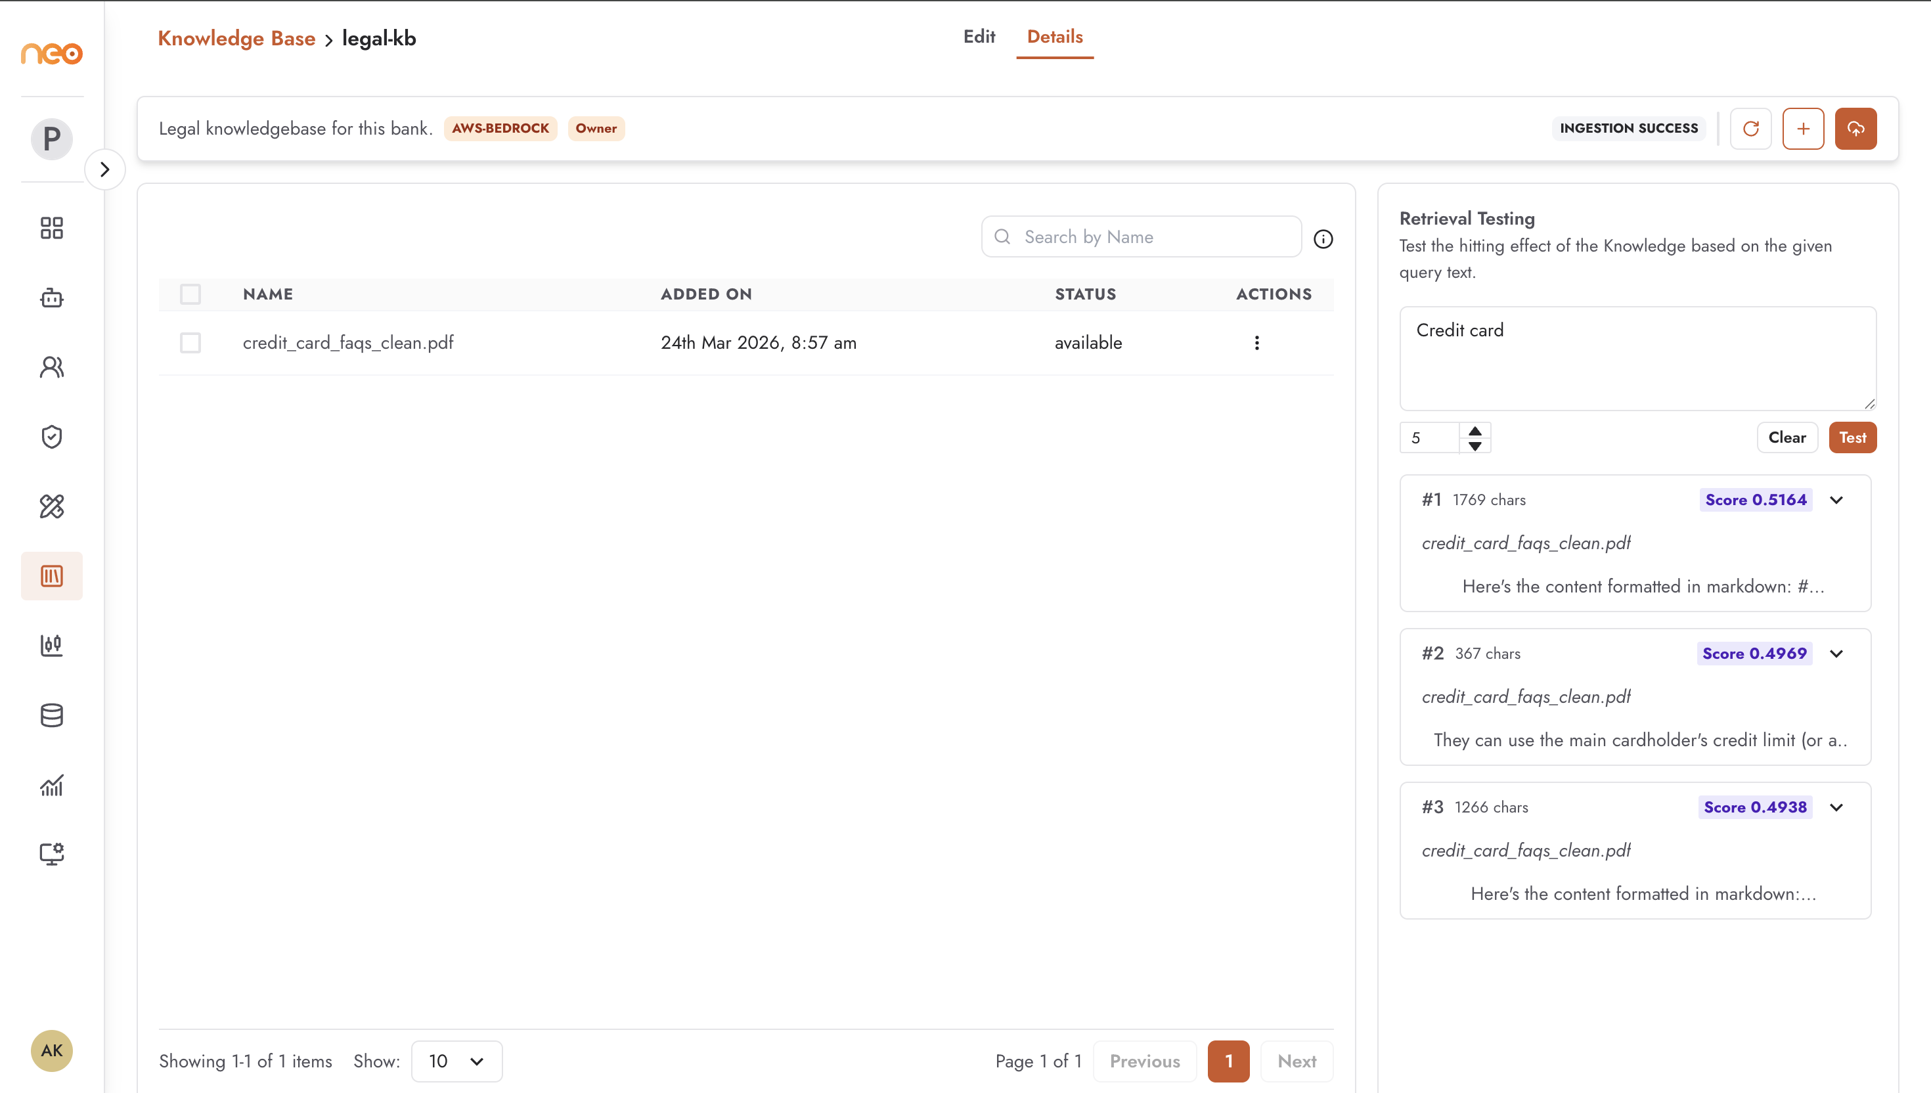
Task: Open the monitor settings icon in sidebar
Action: (x=52, y=855)
